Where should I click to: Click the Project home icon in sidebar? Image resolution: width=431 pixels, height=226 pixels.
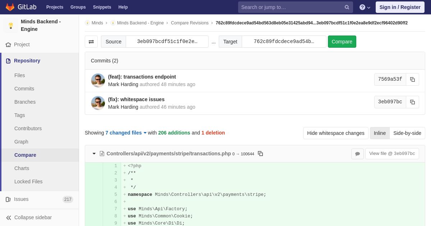pos(8,44)
